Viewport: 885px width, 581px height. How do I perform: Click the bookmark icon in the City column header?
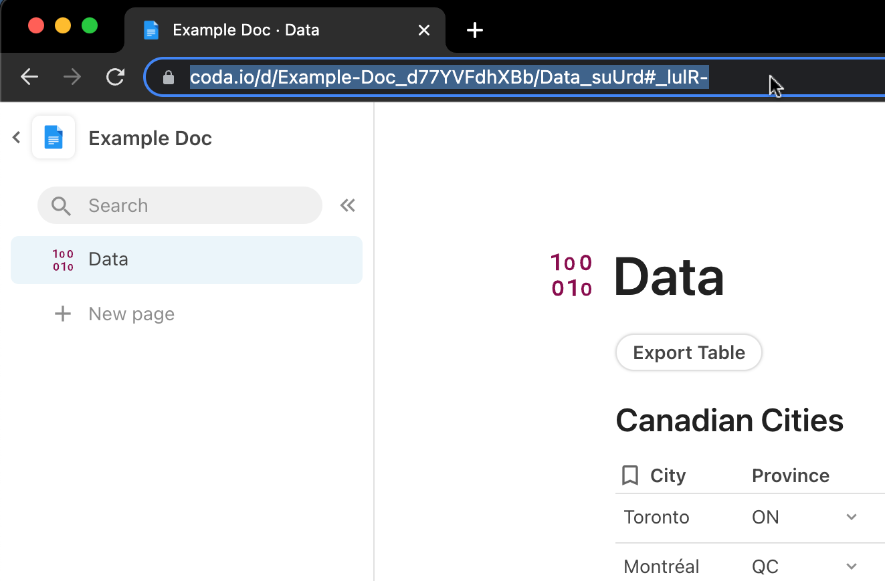629,475
